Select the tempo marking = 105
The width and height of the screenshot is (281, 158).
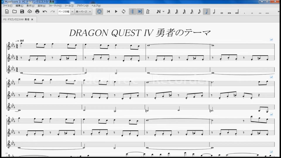click(20, 41)
